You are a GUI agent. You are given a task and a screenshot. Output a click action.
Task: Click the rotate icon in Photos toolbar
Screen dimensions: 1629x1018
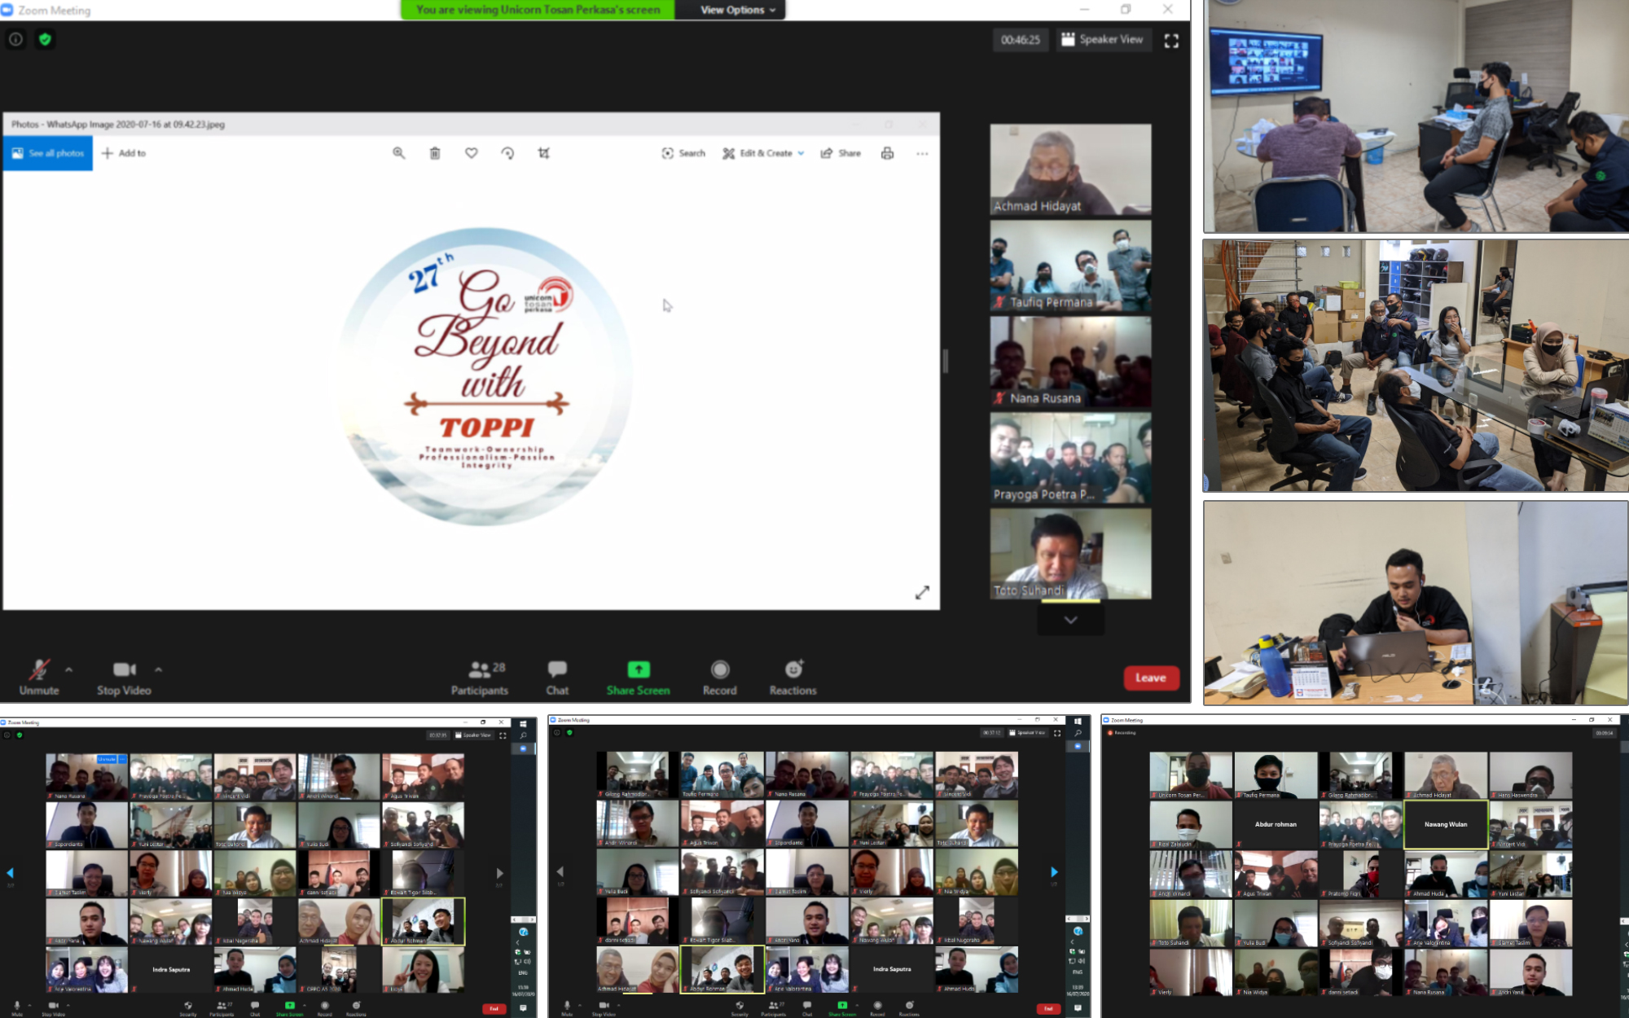[x=507, y=153]
